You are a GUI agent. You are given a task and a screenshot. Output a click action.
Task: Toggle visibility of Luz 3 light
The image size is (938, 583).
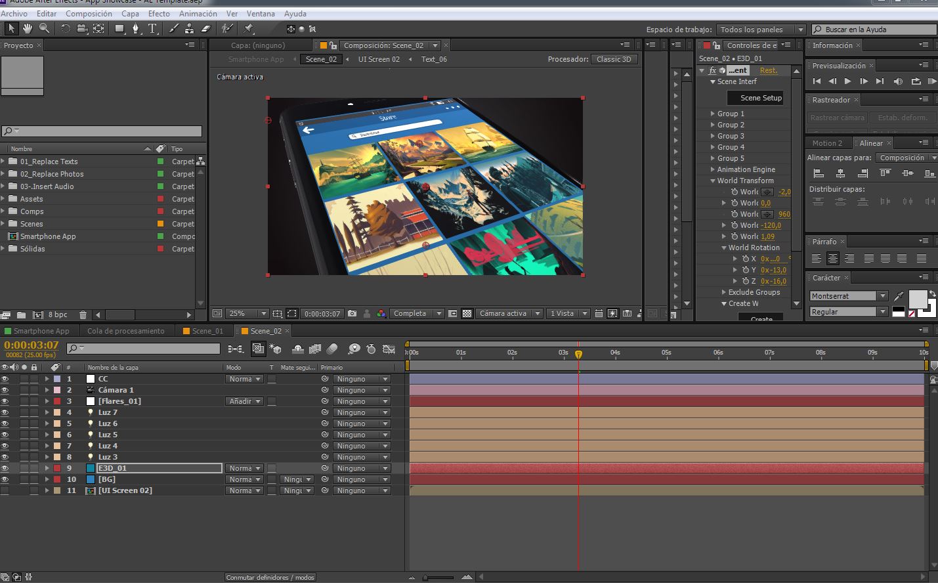pos(5,457)
